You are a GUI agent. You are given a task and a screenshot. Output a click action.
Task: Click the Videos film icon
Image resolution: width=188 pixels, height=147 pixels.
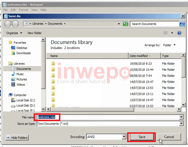tap(13, 85)
